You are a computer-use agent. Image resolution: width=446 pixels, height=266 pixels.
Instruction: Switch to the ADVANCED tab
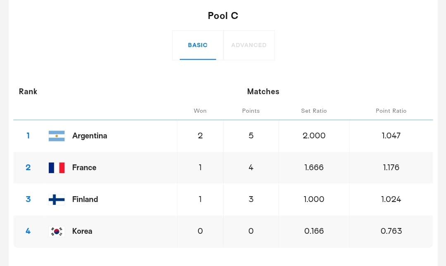(249, 45)
